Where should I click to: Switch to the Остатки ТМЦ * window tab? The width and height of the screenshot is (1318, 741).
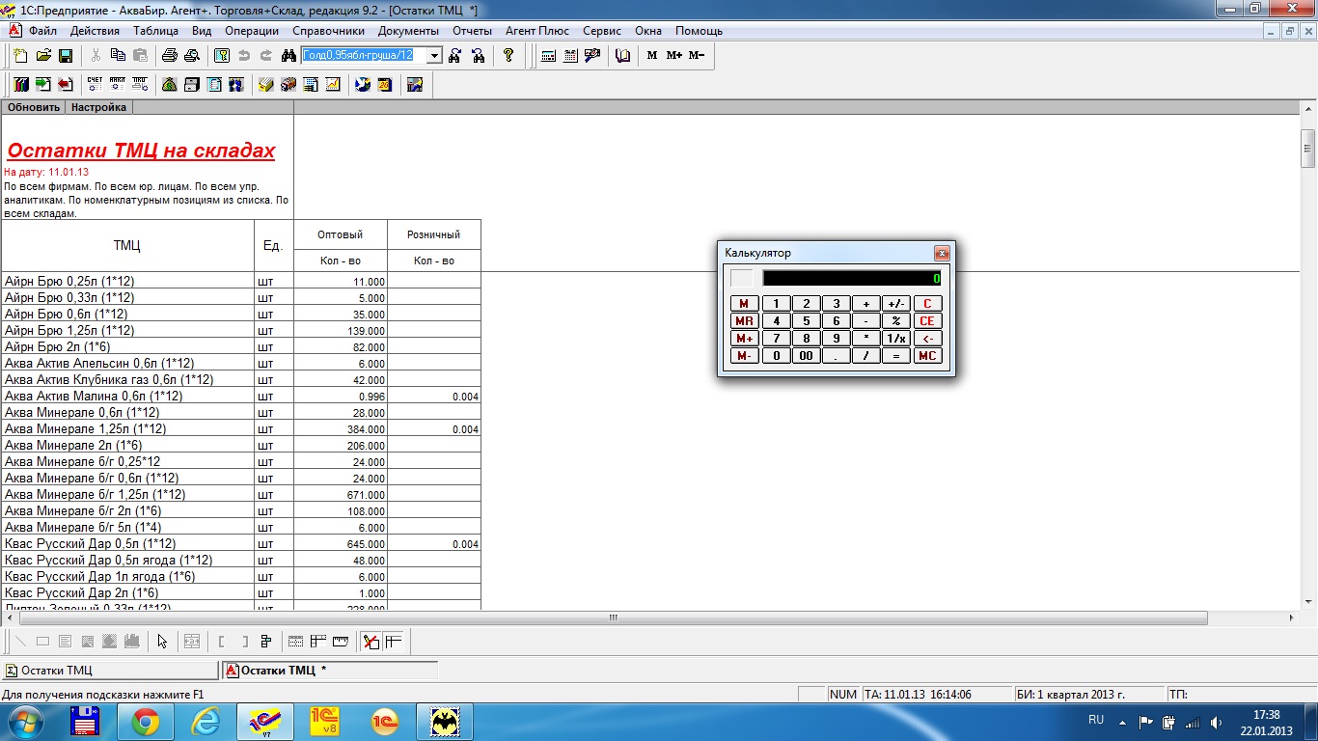(x=330, y=670)
